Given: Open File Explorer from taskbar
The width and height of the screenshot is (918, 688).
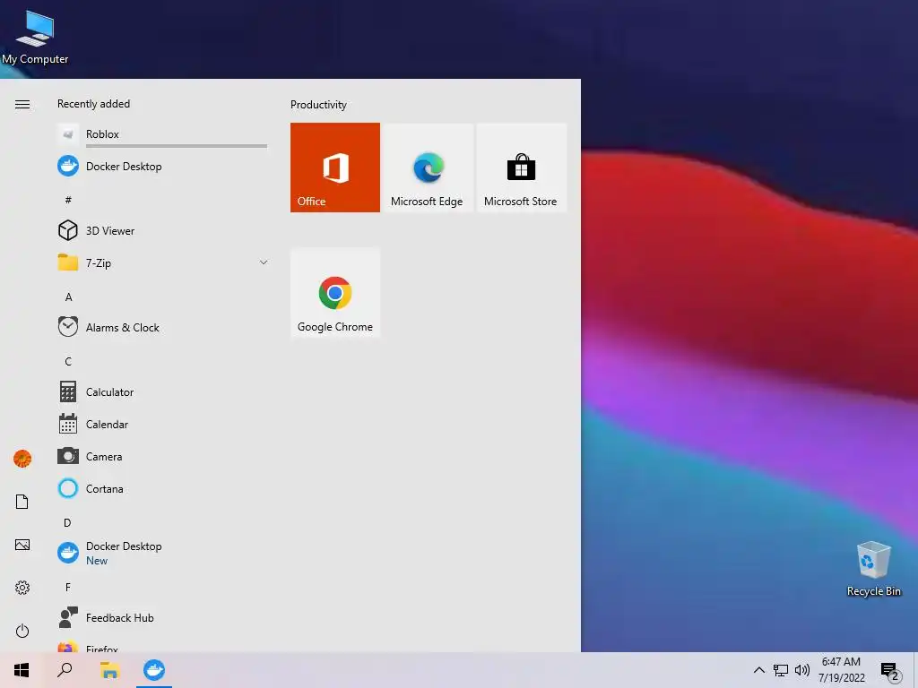Looking at the screenshot, I should pyautogui.click(x=109, y=670).
